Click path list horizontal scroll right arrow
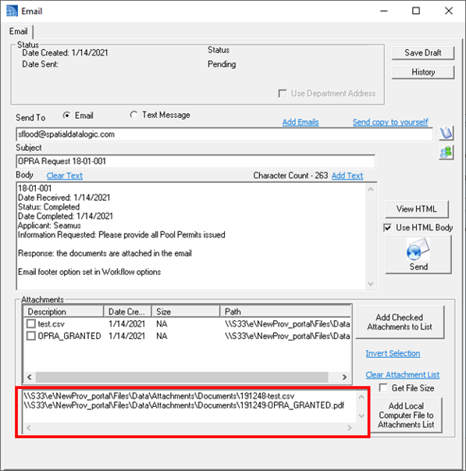The width and height of the screenshot is (466, 471). pyautogui.click(x=350, y=428)
